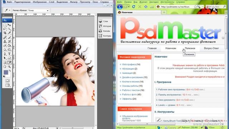Select the Zoom tool

tap(9, 67)
